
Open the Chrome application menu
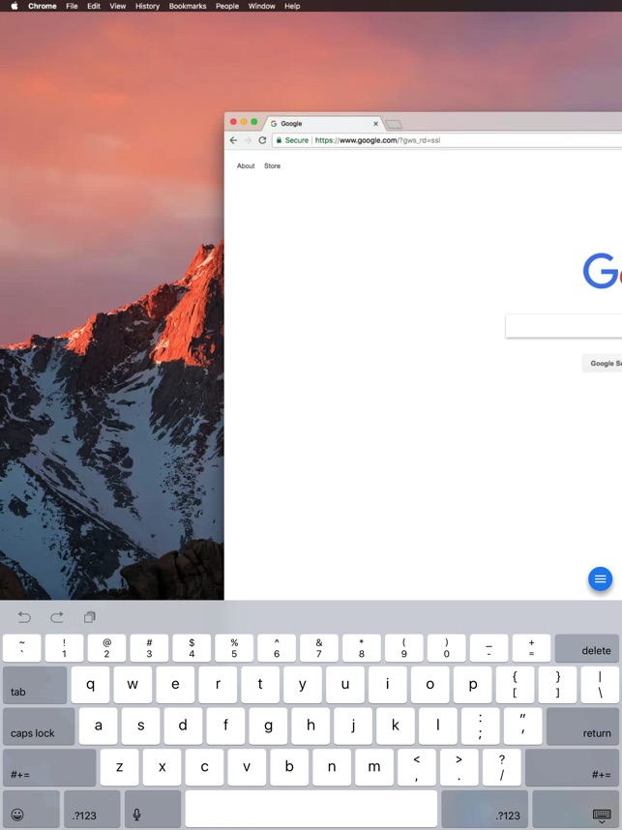(43, 6)
